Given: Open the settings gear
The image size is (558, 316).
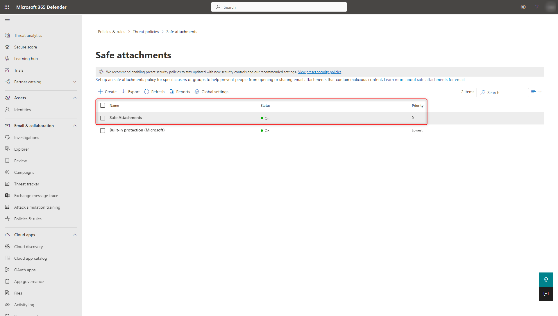Looking at the screenshot, I should coord(523,7).
